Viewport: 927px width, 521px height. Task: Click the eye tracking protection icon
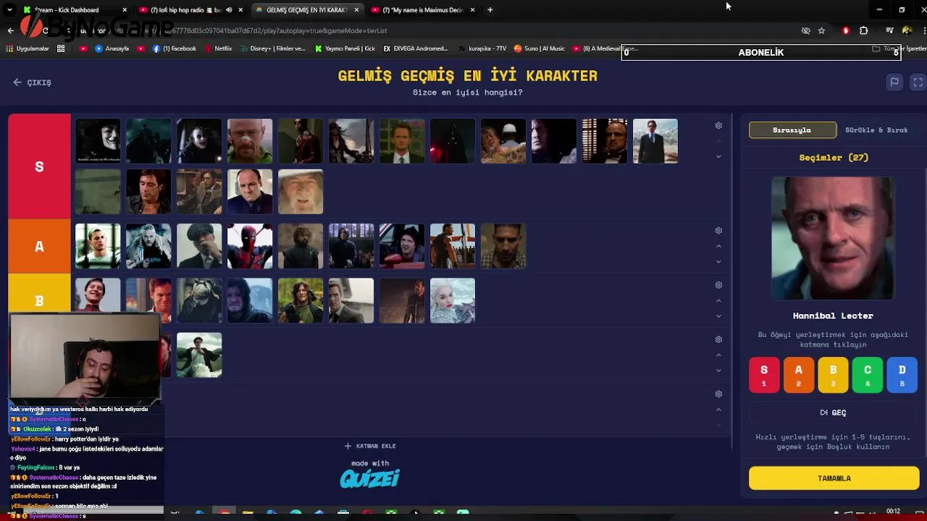click(805, 30)
